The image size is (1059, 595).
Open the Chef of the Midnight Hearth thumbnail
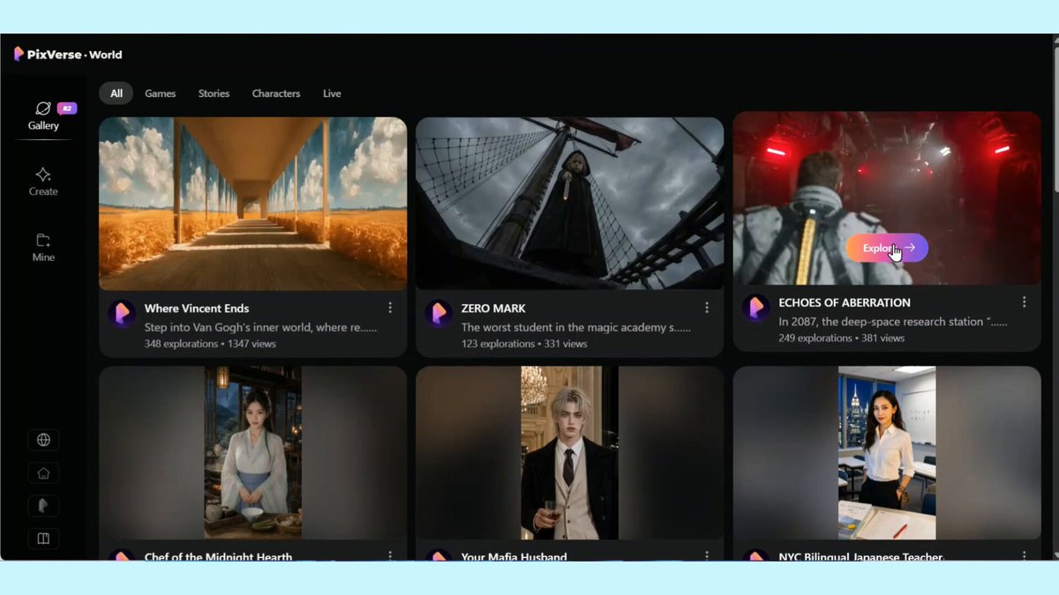point(253,452)
